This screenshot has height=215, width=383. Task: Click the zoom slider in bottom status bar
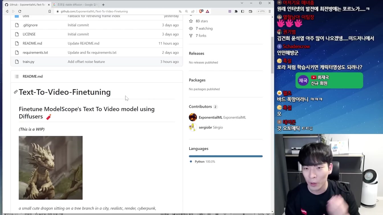pyautogui.click(x=243, y=214)
